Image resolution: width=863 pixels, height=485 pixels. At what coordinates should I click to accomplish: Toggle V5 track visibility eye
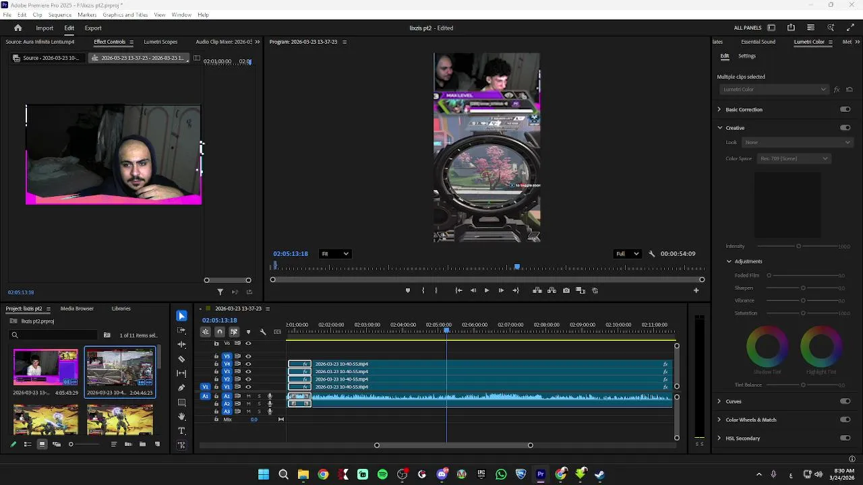click(248, 356)
